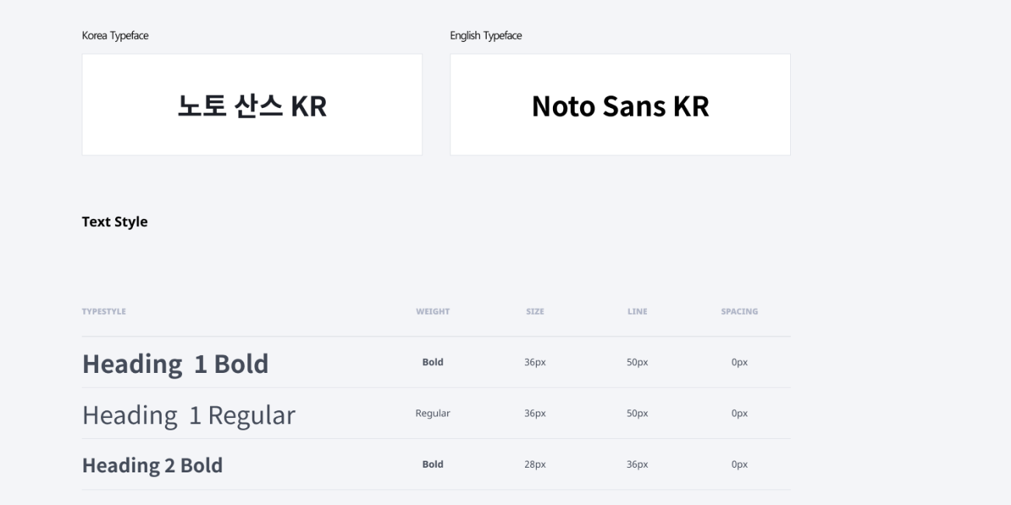The width and height of the screenshot is (1011, 505).
Task: Click the Korea Typeface label
Action: click(115, 36)
